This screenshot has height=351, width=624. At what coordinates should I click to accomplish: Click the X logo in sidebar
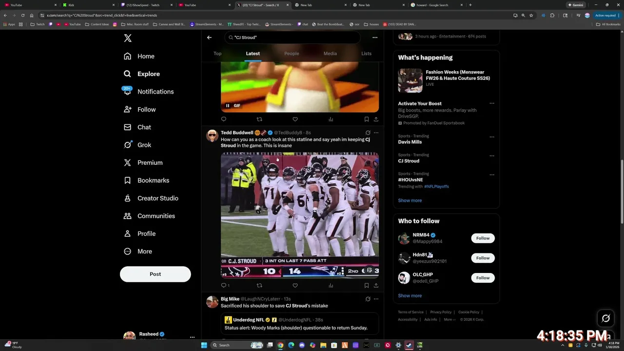point(128,38)
